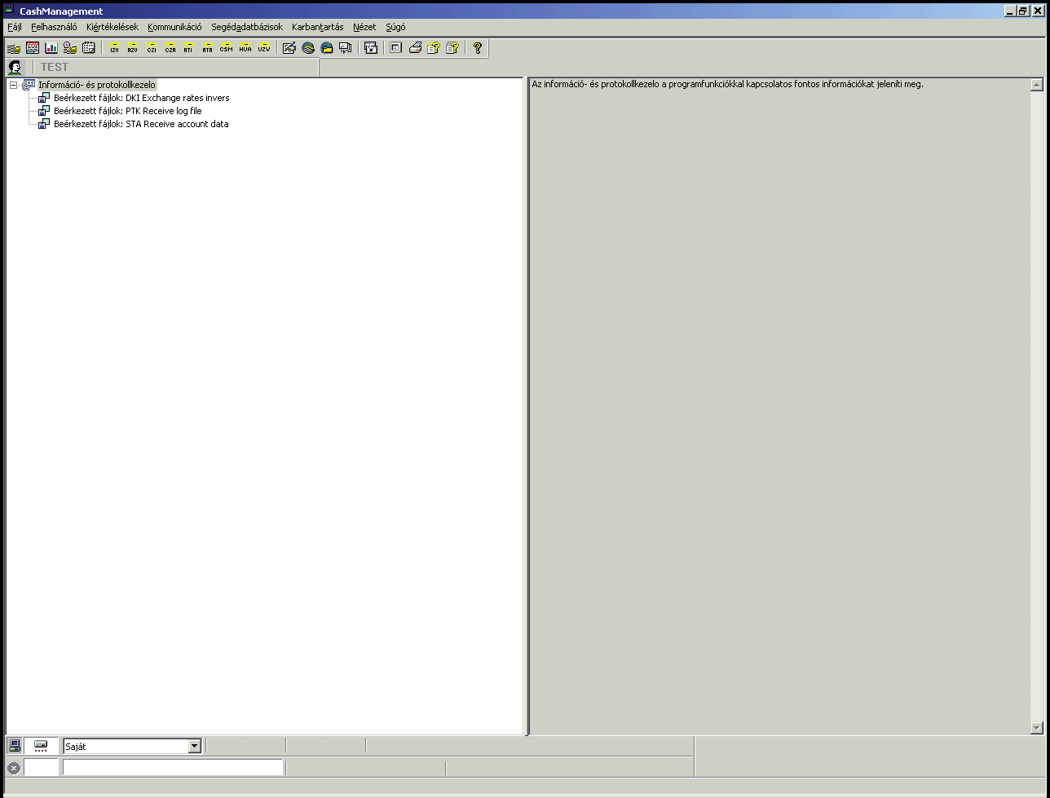
Task: Collapse the Információ- és protokollkezelo tree node
Action: (13, 85)
